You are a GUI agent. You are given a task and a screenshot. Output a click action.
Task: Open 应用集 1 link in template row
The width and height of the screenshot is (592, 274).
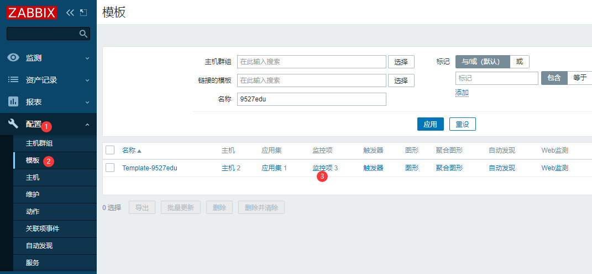click(274, 168)
